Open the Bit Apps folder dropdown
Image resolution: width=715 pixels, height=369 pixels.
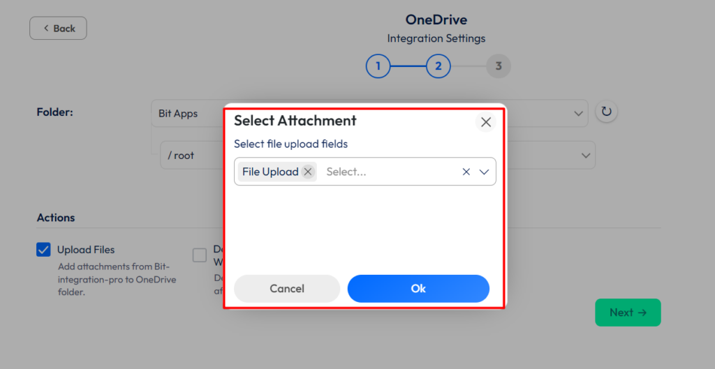[x=579, y=113]
